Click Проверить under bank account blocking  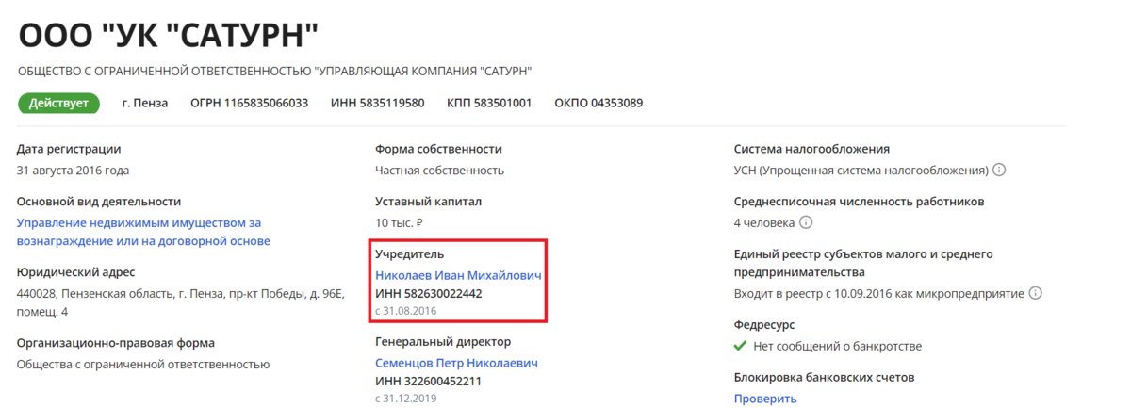pyautogui.click(x=765, y=399)
